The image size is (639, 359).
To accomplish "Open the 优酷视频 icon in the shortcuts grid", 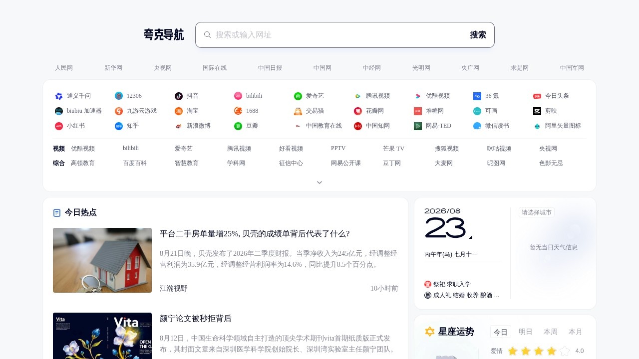I will (x=418, y=96).
